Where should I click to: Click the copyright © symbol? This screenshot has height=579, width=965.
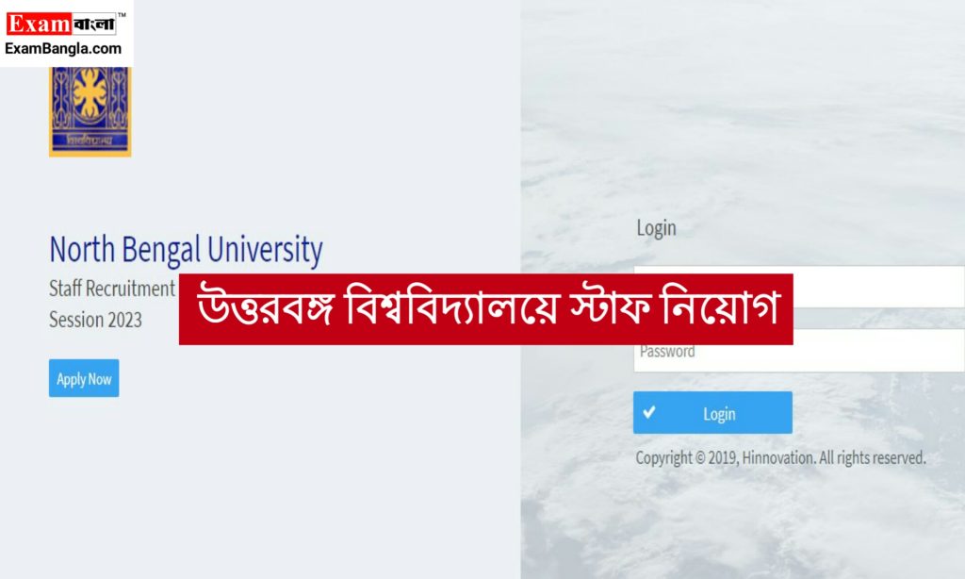pos(700,458)
